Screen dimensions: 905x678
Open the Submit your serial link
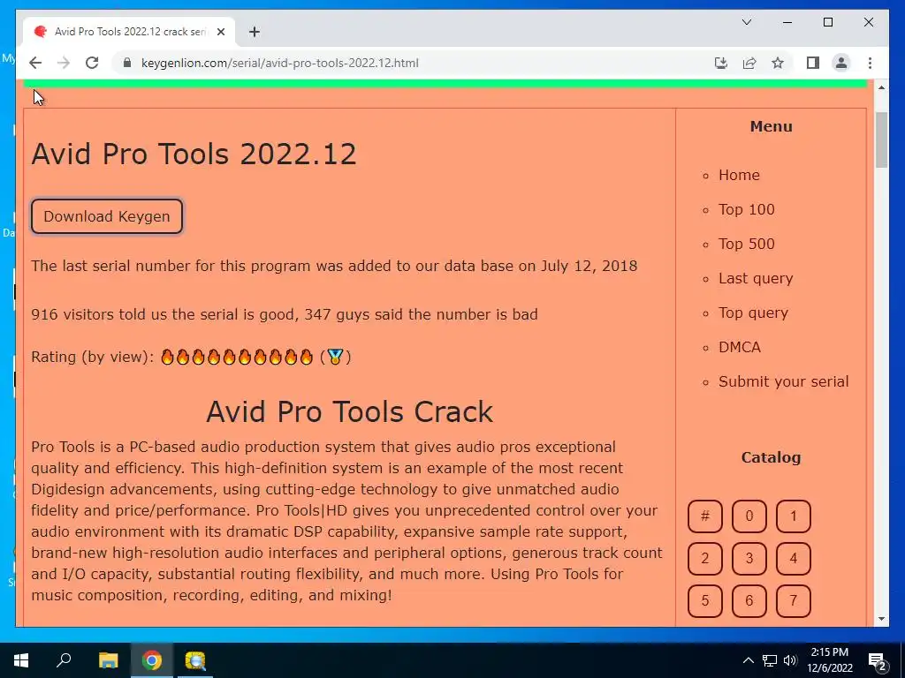click(783, 381)
